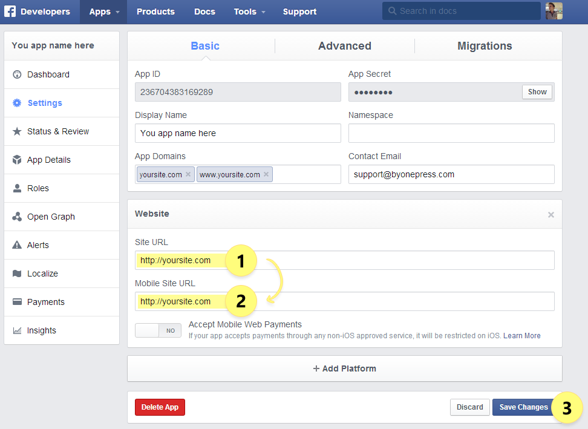Select Settings in the sidebar

[x=62, y=103]
